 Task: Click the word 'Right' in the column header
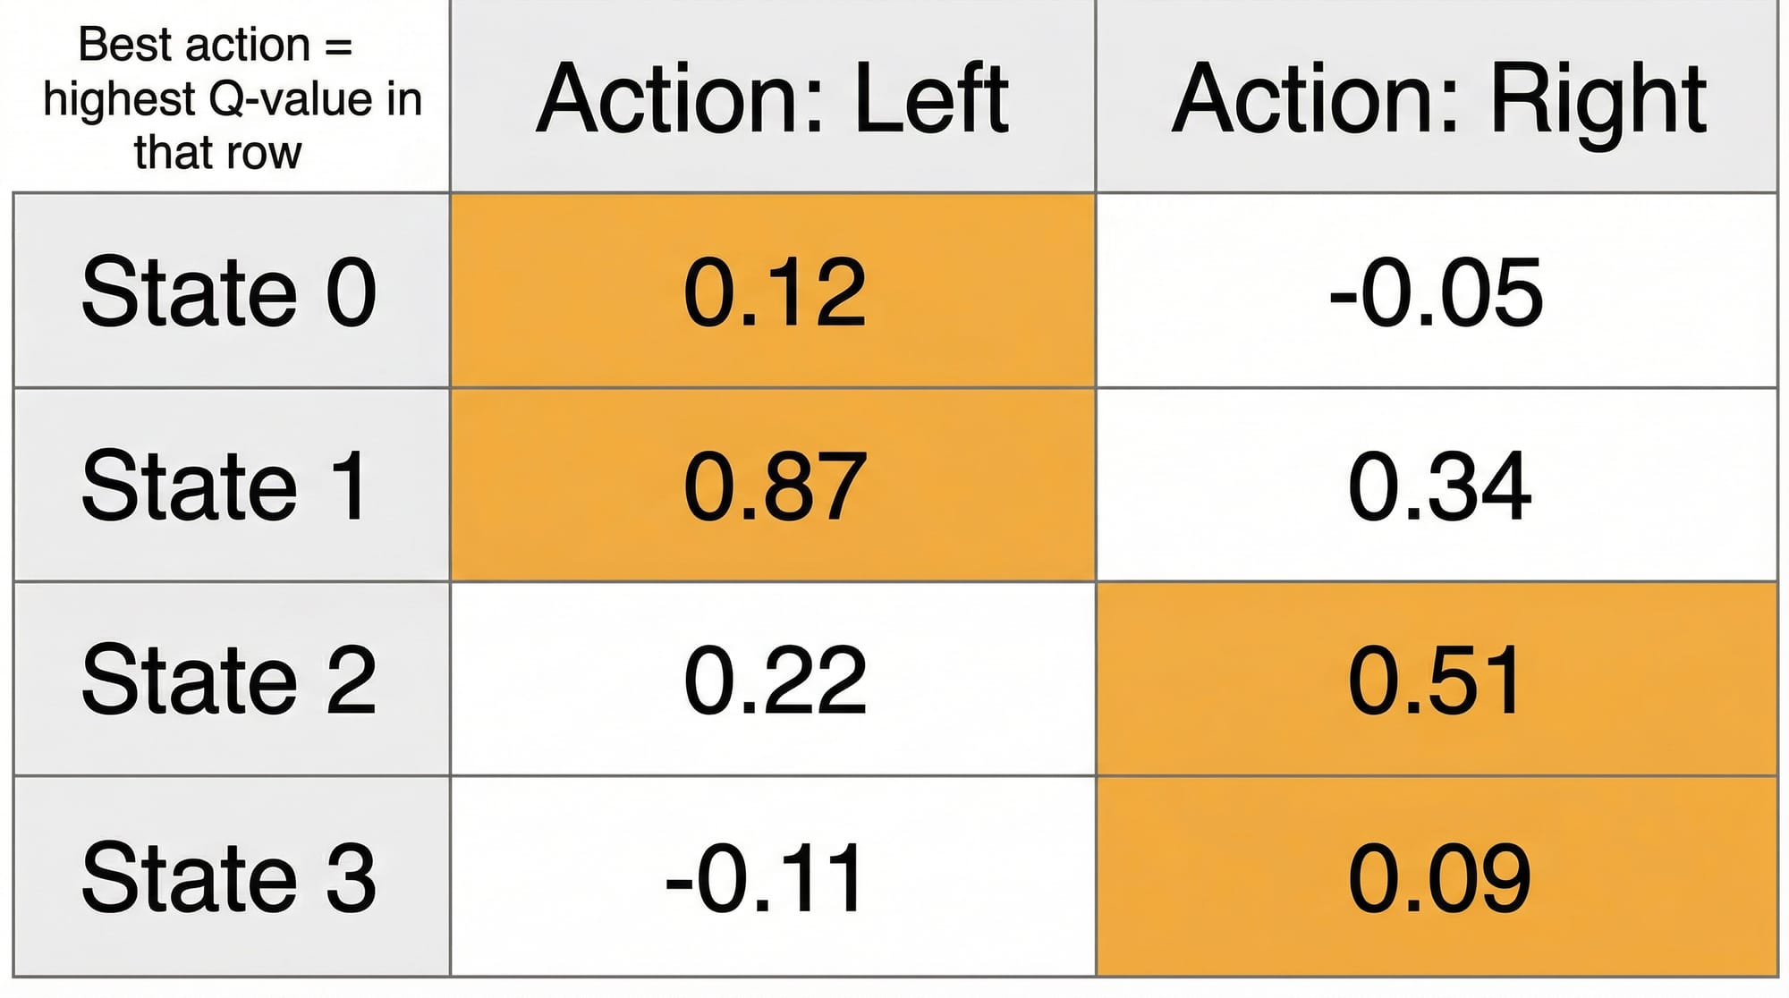pos(1598,98)
